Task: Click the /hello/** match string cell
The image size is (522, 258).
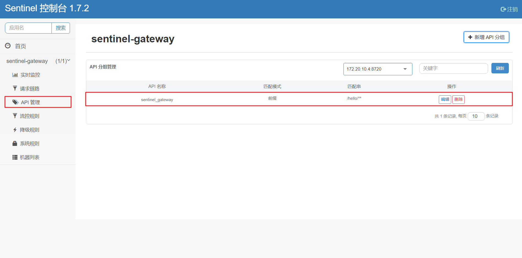Action: [x=354, y=98]
